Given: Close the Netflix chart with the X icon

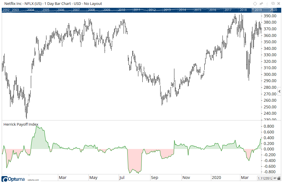Looking at the screenshot, I should [279, 3].
